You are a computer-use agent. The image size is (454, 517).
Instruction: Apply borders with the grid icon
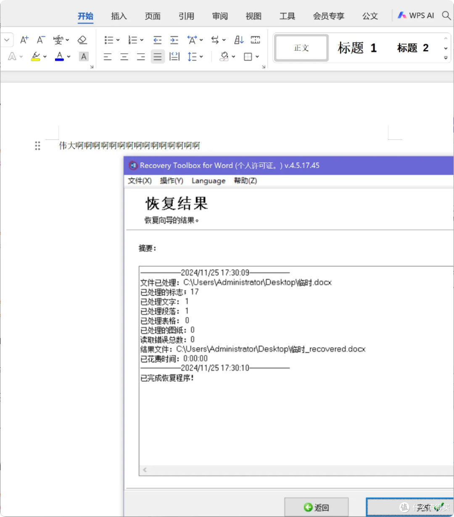coord(248,57)
